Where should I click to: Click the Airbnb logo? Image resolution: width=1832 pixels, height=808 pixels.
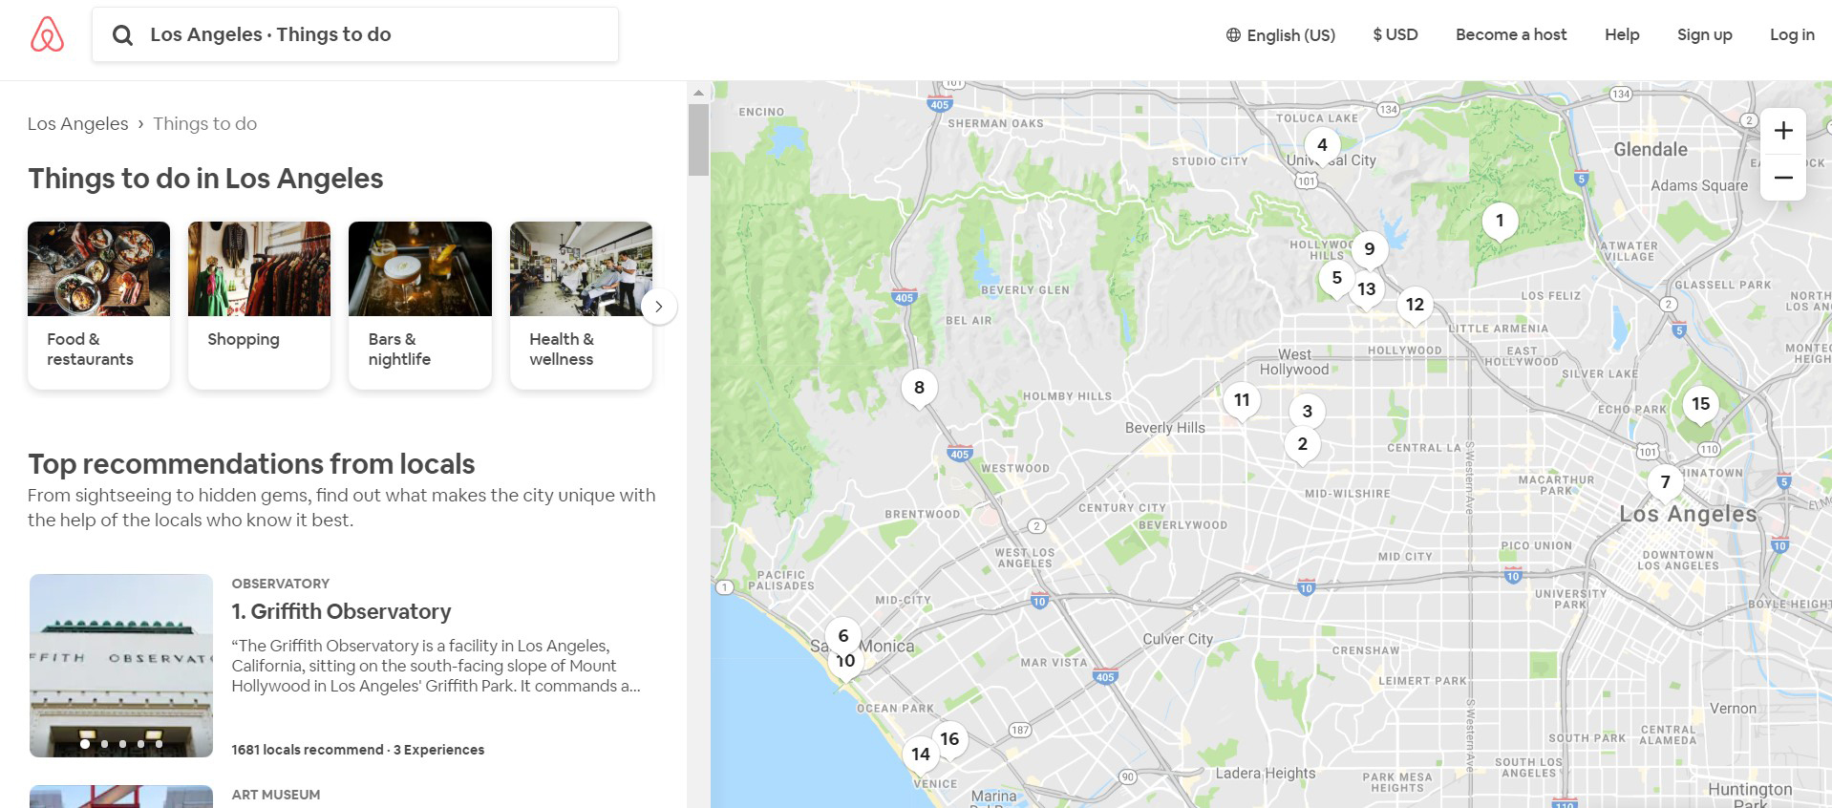47,34
